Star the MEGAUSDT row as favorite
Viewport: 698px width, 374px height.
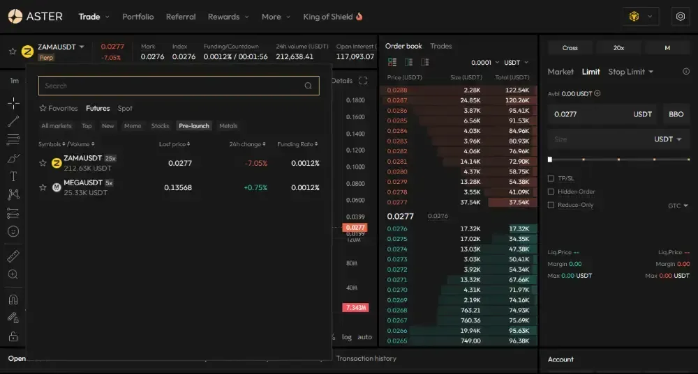click(x=43, y=187)
